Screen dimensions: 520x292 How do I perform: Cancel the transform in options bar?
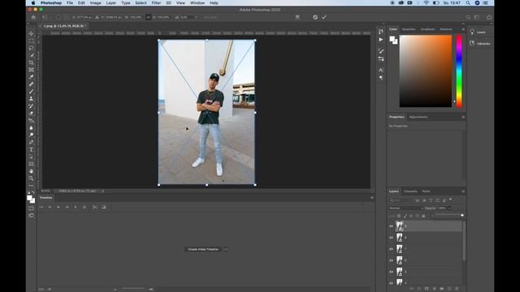tap(315, 17)
